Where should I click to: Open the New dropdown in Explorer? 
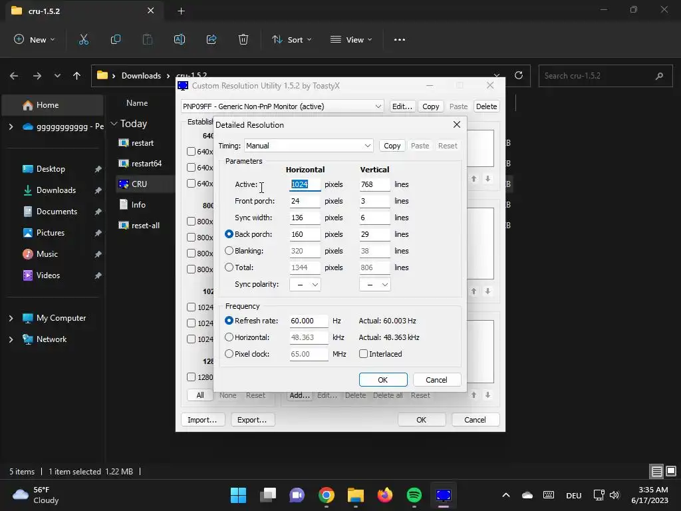point(35,39)
